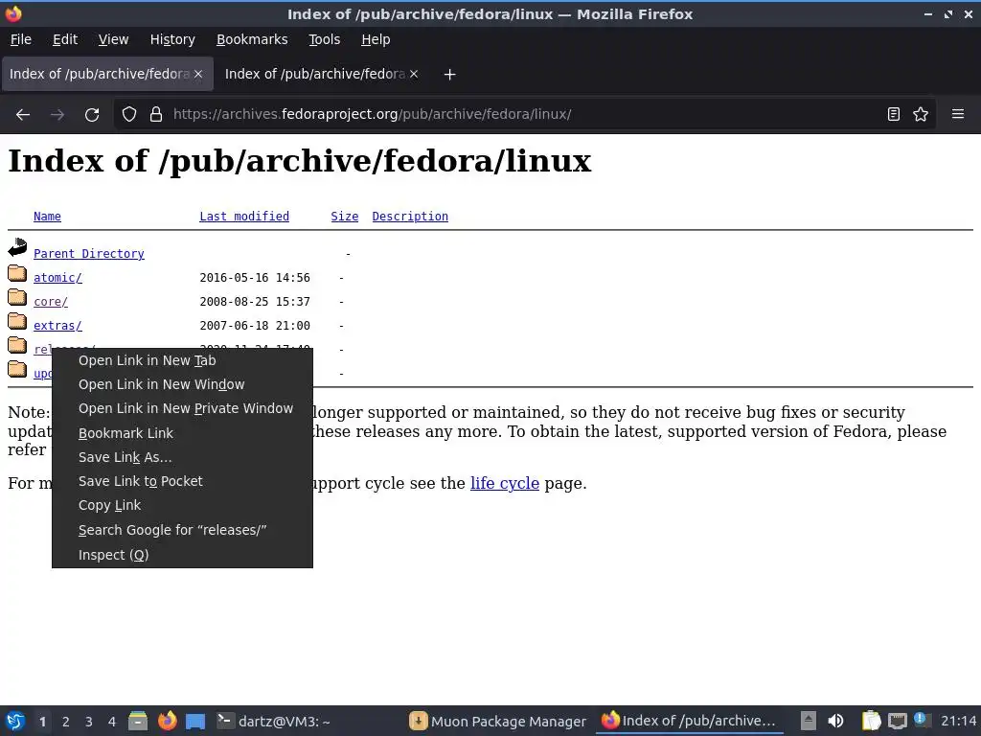Switch to virtual desktop 3
981x736 pixels.
89,722
